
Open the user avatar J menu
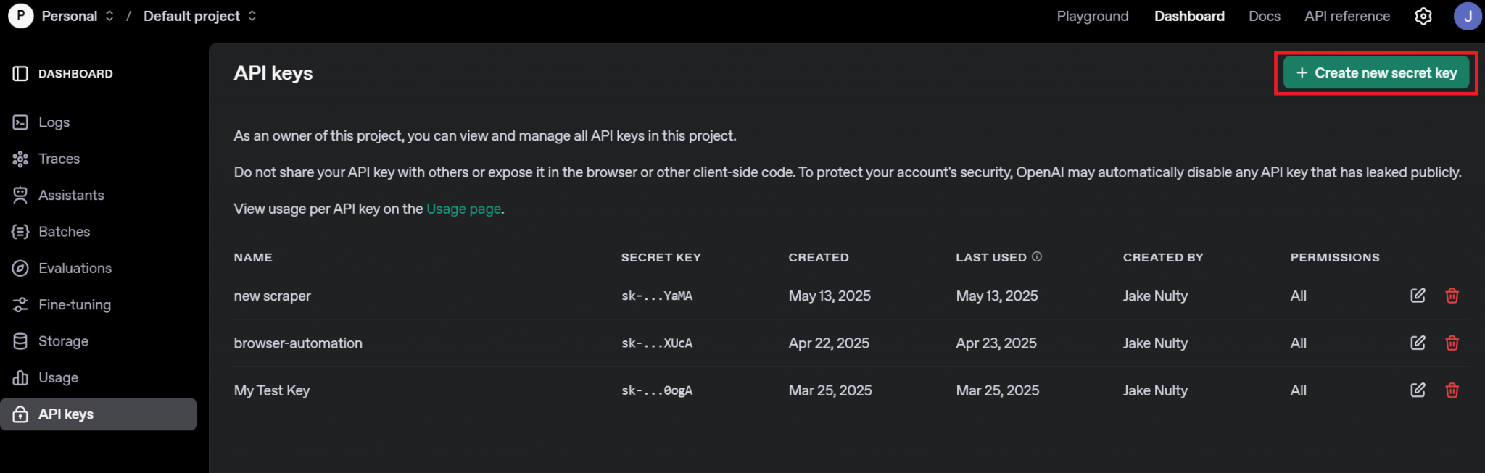tap(1467, 16)
